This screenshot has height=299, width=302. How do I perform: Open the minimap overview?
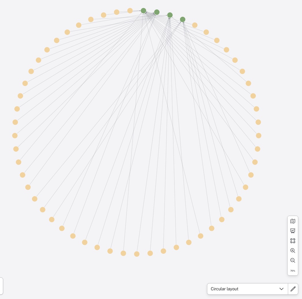[x=293, y=221]
